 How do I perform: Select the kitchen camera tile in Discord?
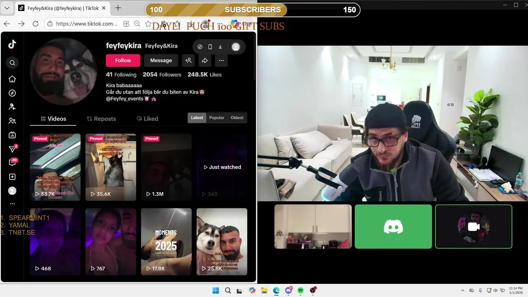click(x=313, y=226)
